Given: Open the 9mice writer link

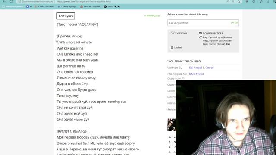Looking at the screenshot, I should (210, 68).
